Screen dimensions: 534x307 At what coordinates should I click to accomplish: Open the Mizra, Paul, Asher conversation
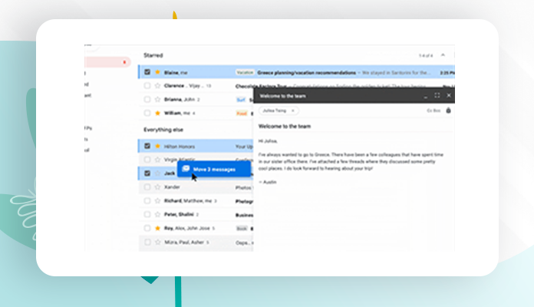coord(196,242)
